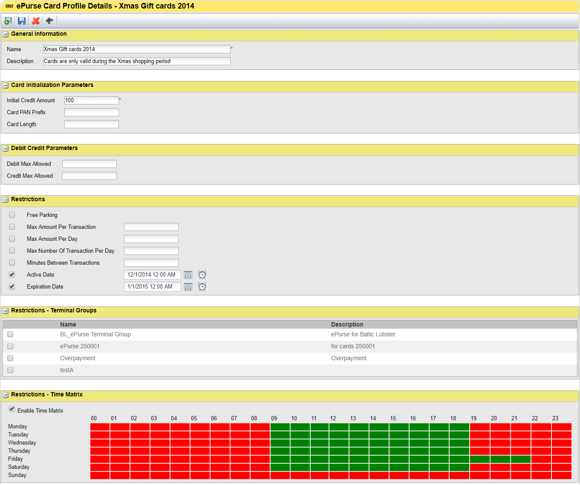Disable the Enable Time Matrix checkbox
Viewport: 580px width, 485px height.
(12, 409)
